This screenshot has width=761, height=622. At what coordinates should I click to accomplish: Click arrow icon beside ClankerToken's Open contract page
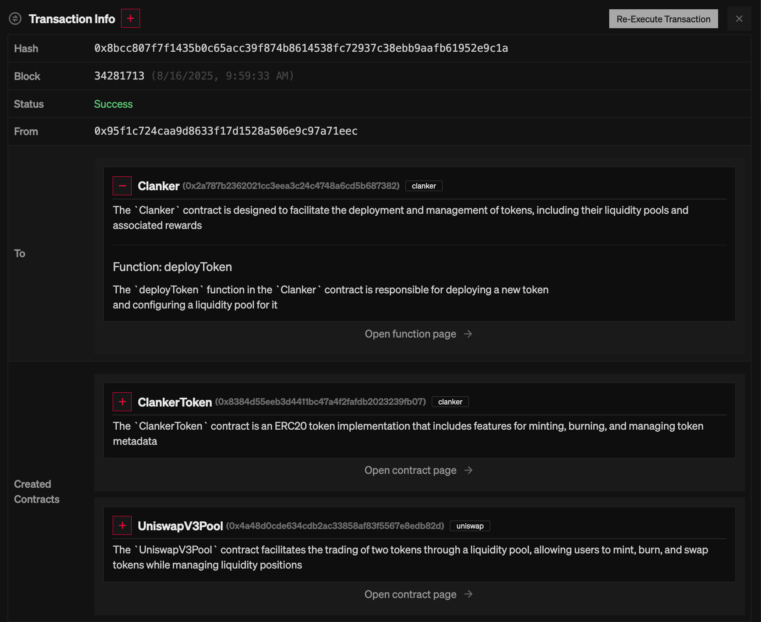click(x=468, y=470)
